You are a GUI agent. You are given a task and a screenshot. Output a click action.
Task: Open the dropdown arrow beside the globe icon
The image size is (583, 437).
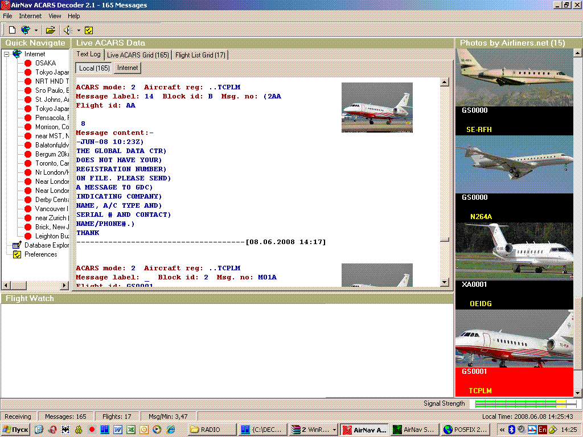click(36, 31)
